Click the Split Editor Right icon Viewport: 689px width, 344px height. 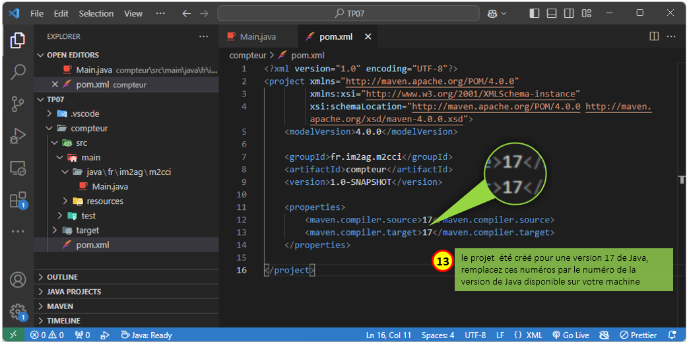point(654,36)
